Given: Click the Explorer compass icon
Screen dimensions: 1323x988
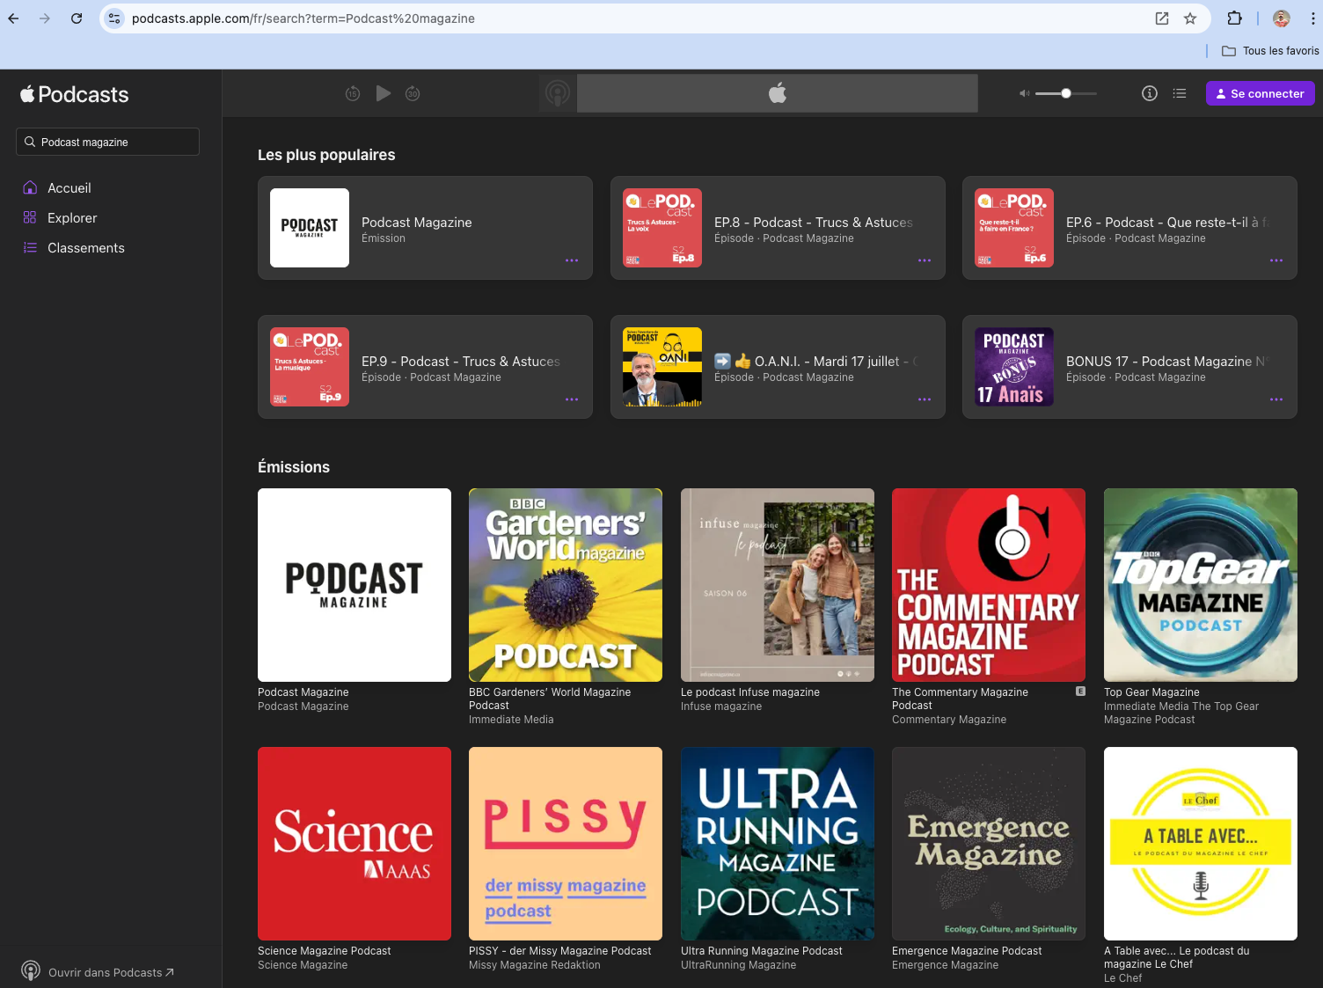Looking at the screenshot, I should (30, 217).
